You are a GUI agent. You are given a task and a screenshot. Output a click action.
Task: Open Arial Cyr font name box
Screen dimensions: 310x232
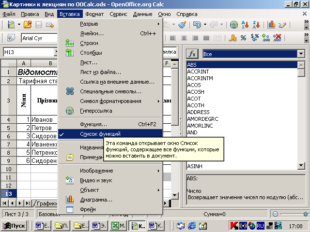(39, 38)
